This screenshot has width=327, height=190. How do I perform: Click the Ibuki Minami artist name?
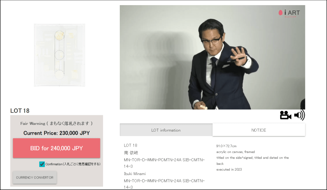click(x=135, y=174)
